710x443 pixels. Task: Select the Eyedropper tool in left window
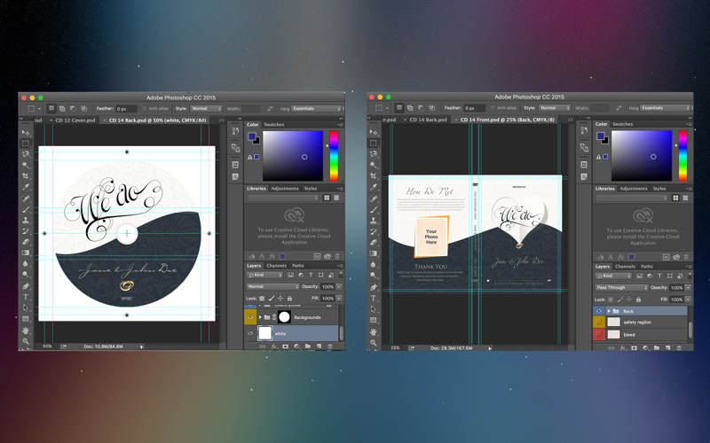(26, 187)
